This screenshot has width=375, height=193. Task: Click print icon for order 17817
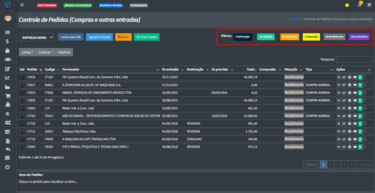349,85
